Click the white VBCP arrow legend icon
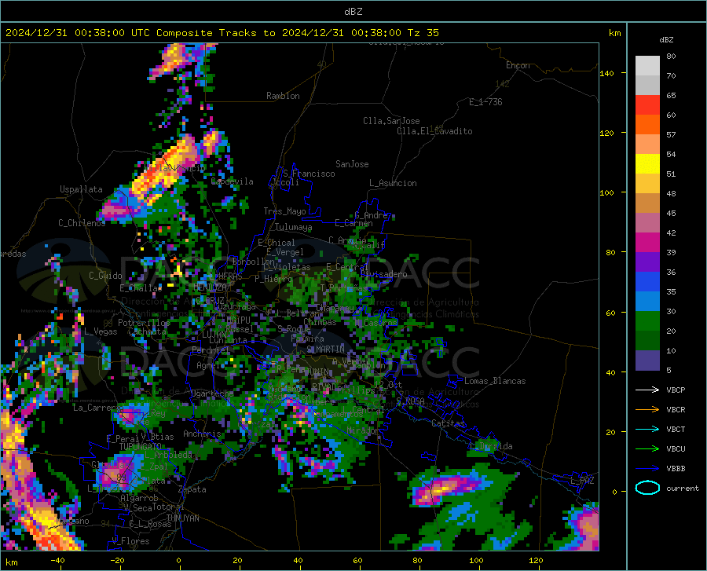 (647, 390)
